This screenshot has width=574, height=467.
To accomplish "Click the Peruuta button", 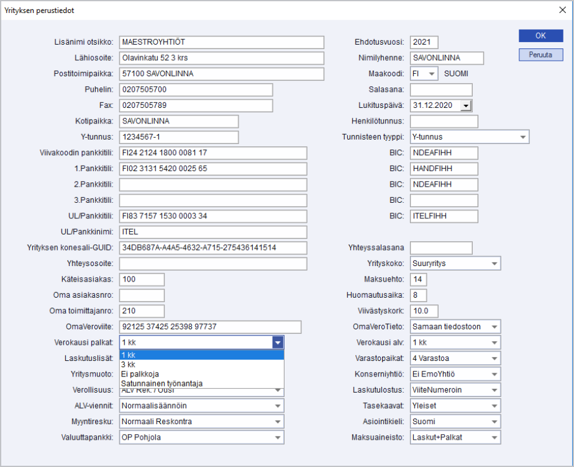I will click(540, 55).
